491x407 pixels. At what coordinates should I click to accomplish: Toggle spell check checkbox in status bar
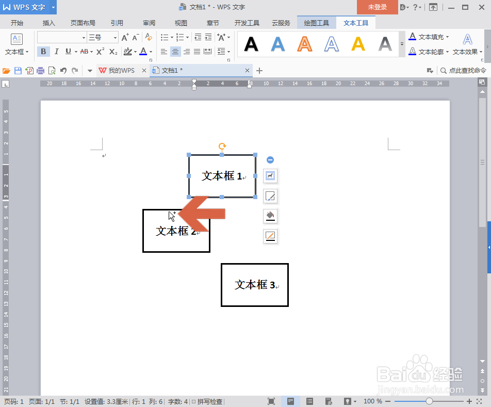coord(194,401)
